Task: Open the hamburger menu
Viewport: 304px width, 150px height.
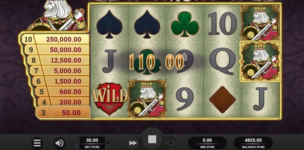Action: coord(37,143)
